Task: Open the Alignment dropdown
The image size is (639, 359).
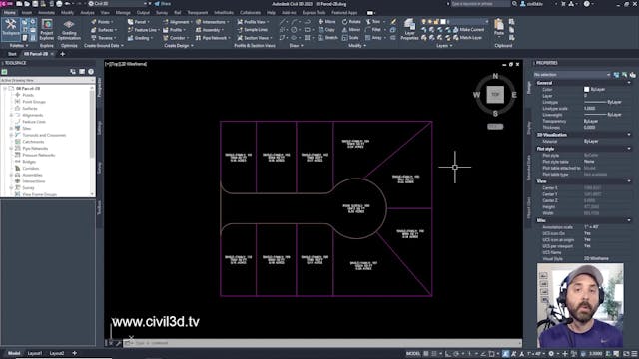Action: pos(178,22)
